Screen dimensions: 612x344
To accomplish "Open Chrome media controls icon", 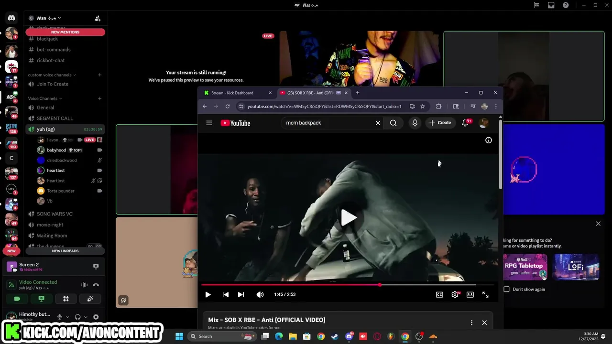I will (472, 107).
